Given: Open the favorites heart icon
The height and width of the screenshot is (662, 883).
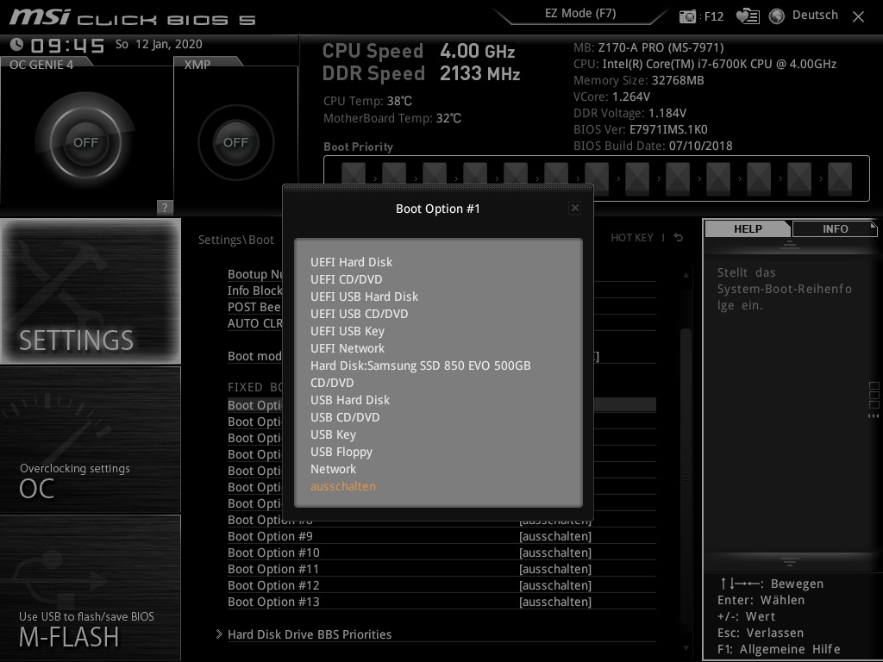Looking at the screenshot, I should (748, 16).
